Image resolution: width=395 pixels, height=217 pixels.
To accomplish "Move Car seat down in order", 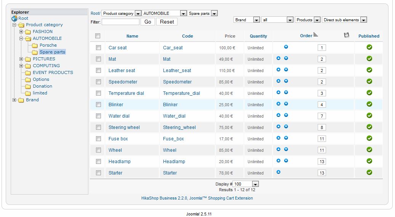I will tap(286, 47).
